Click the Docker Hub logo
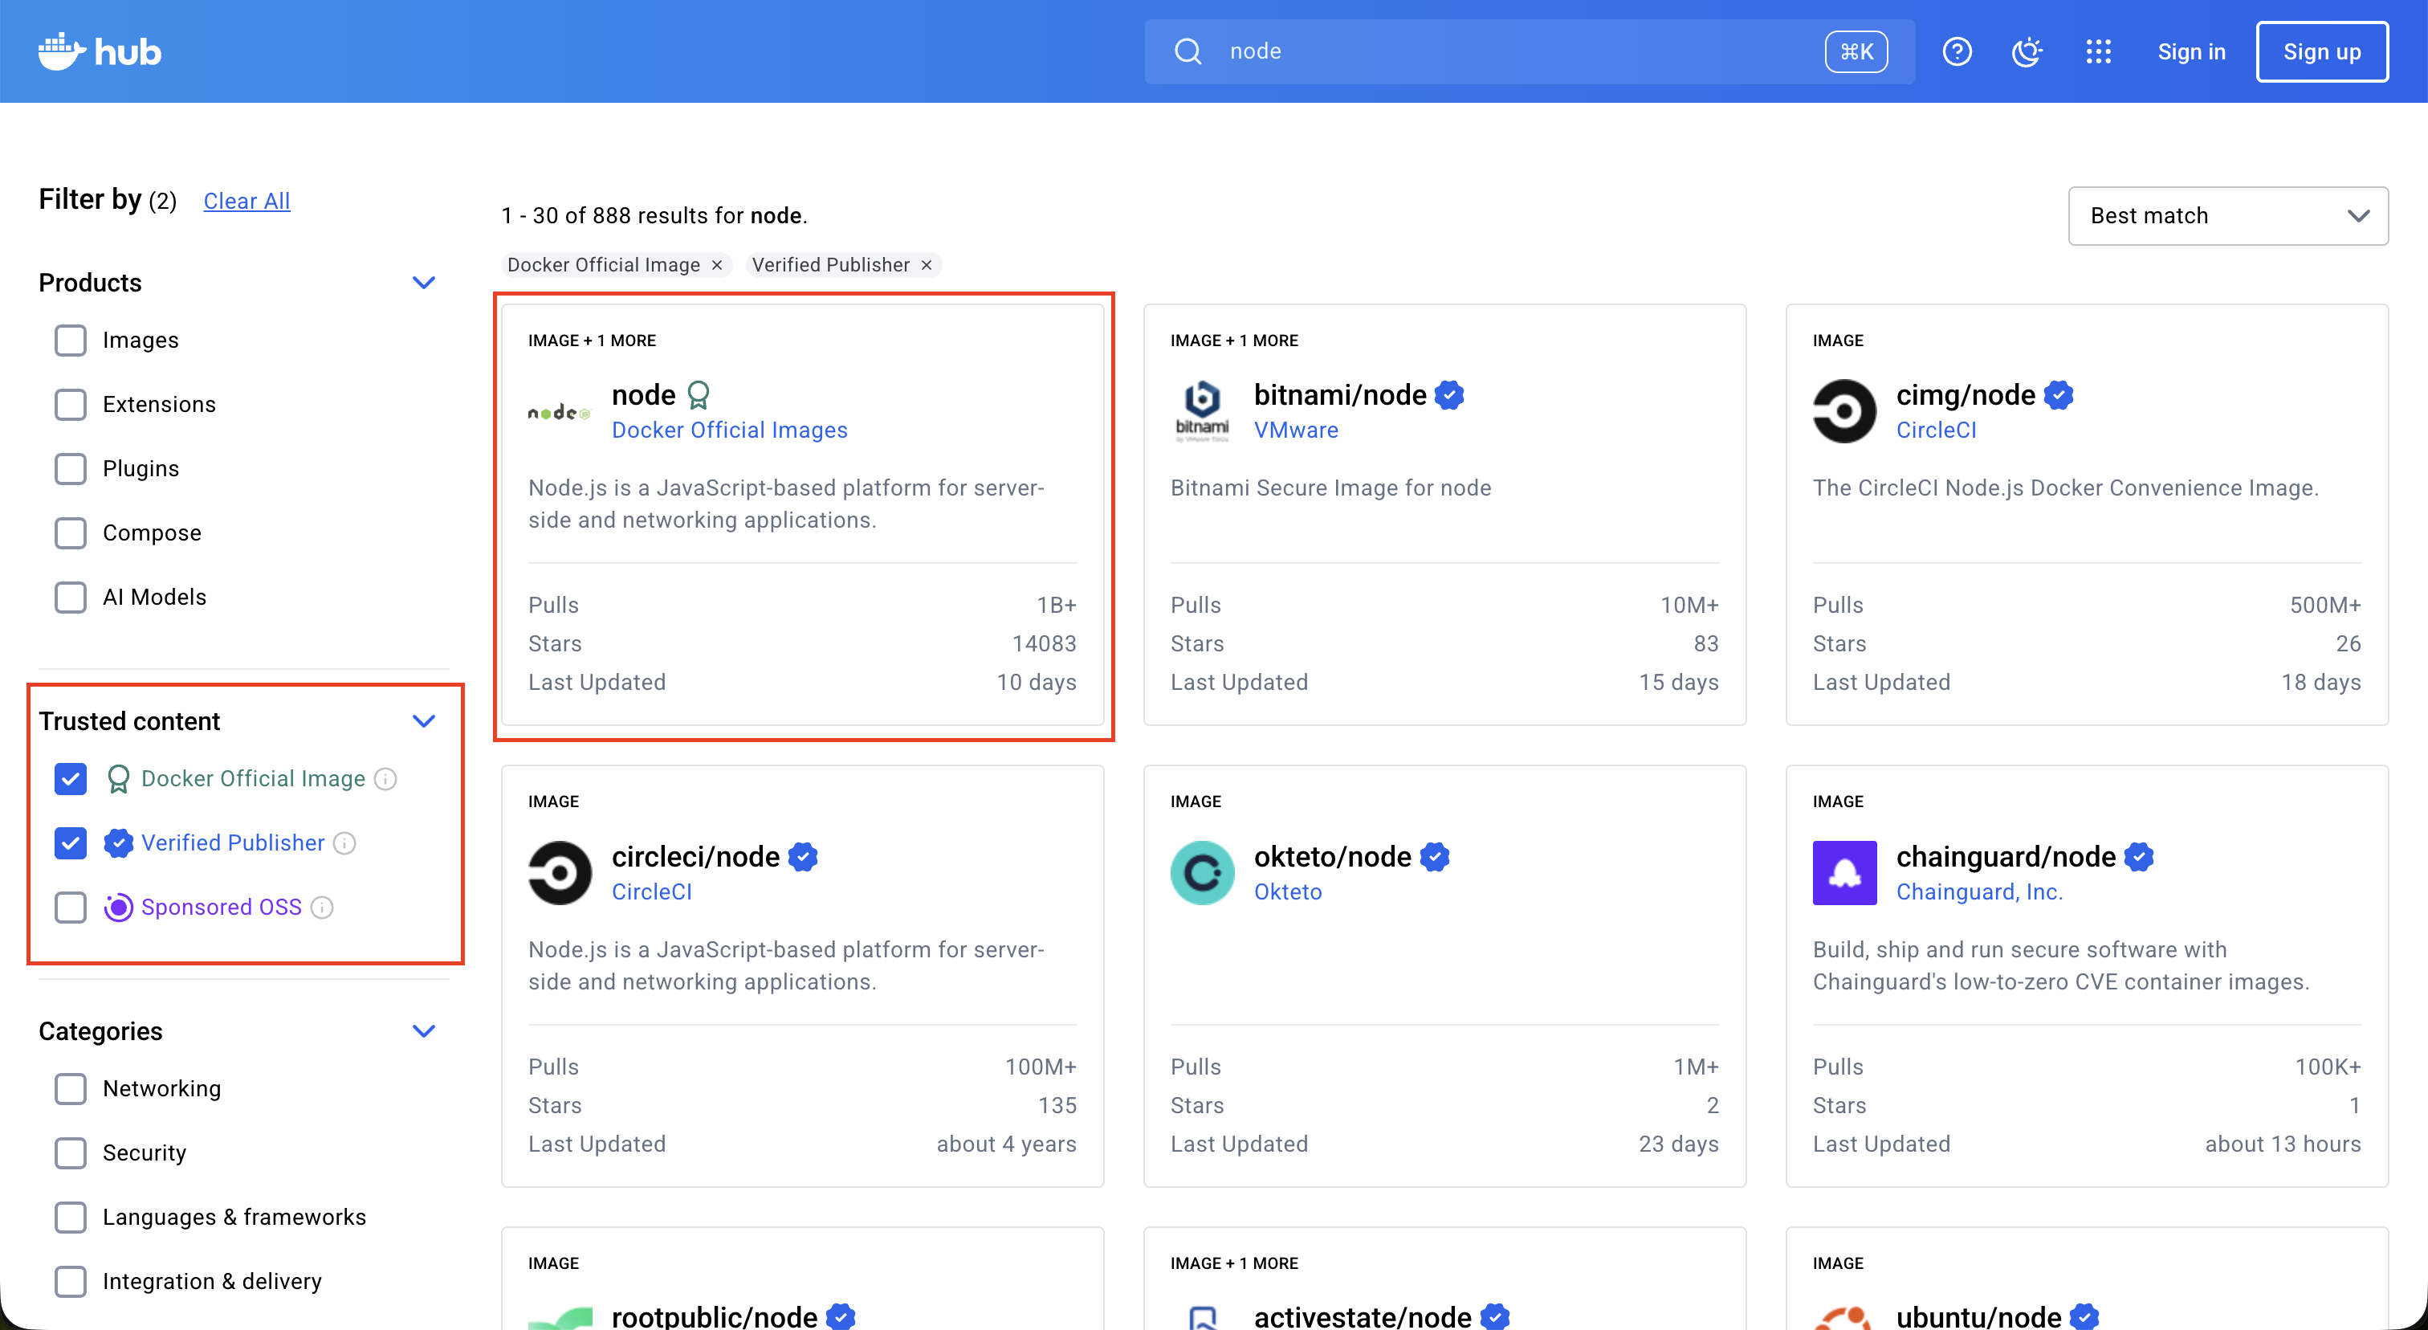This screenshot has height=1330, width=2428. [97, 51]
